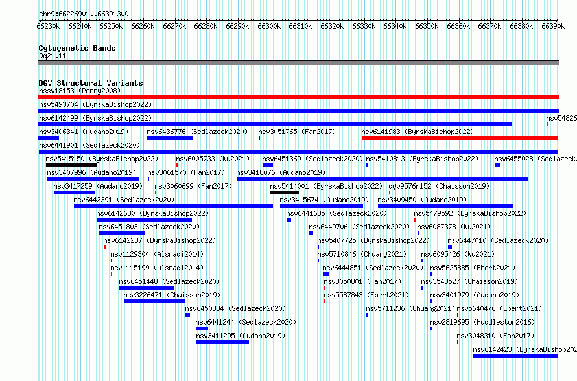Click the nsv3406341 (Audano2019) label

point(84,132)
